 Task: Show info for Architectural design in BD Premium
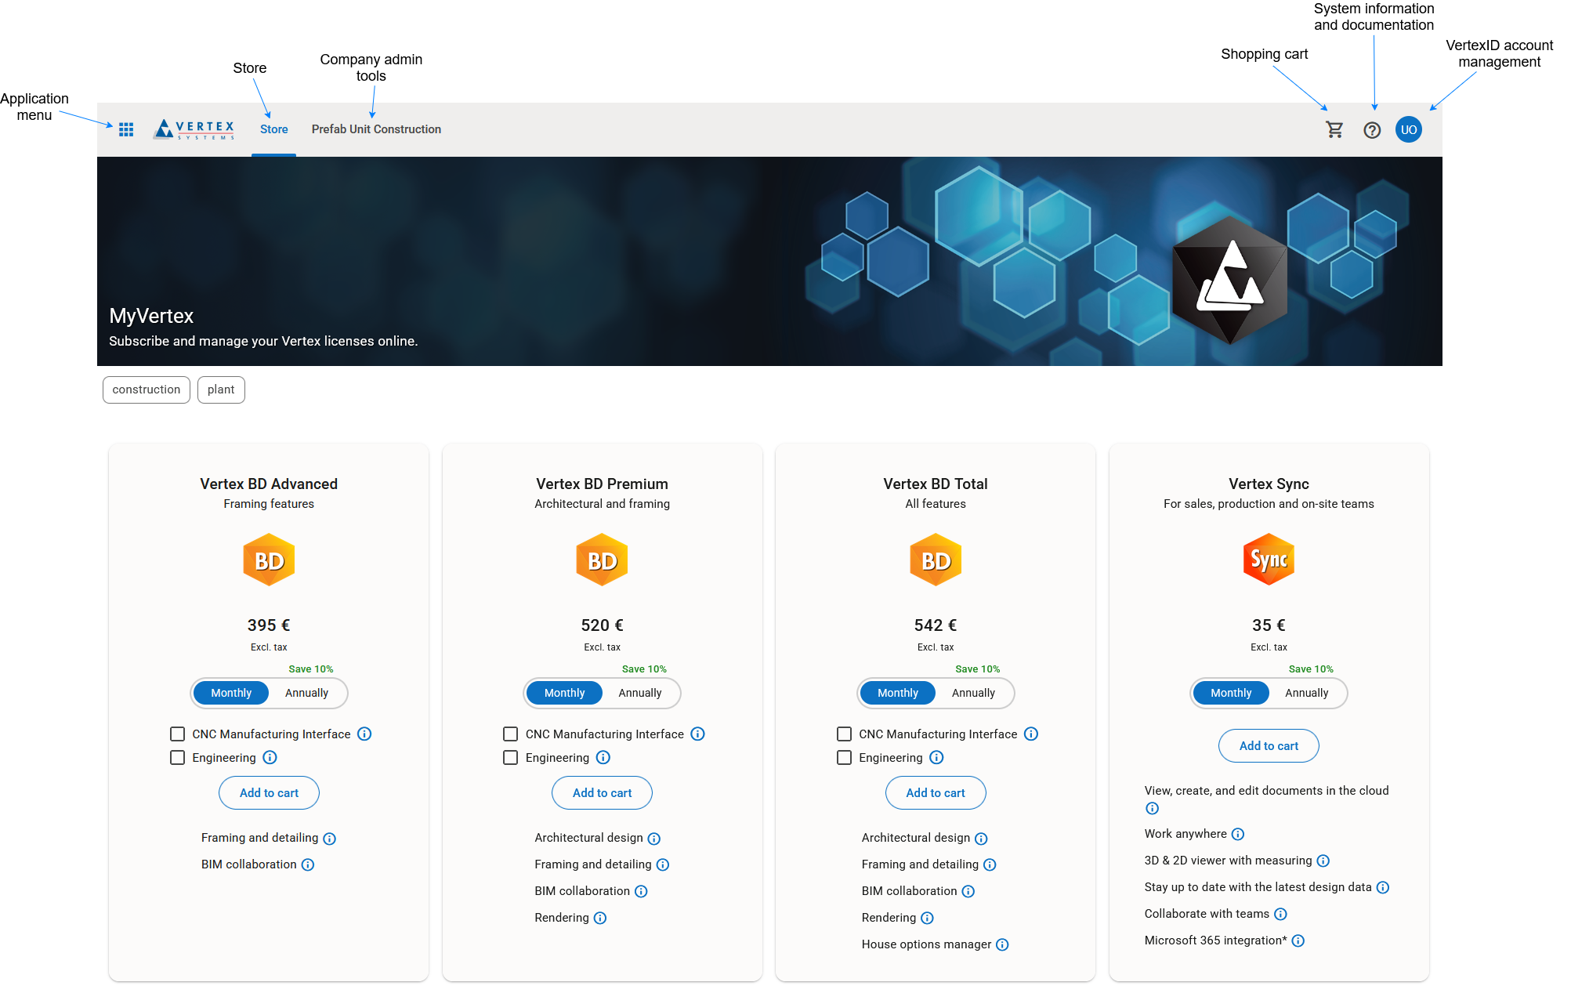654,839
